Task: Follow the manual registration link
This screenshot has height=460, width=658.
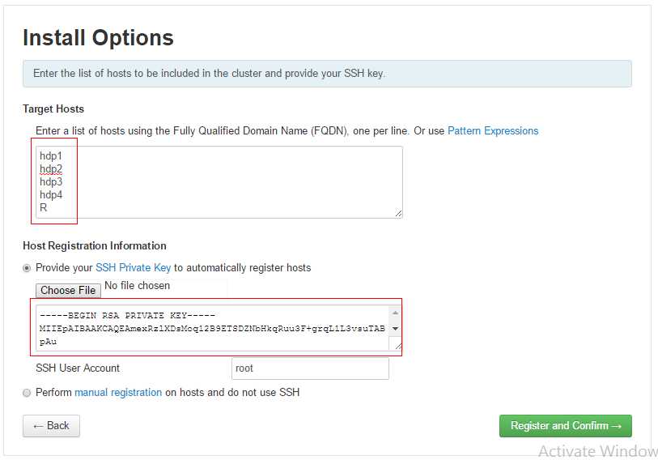Action: click(118, 392)
